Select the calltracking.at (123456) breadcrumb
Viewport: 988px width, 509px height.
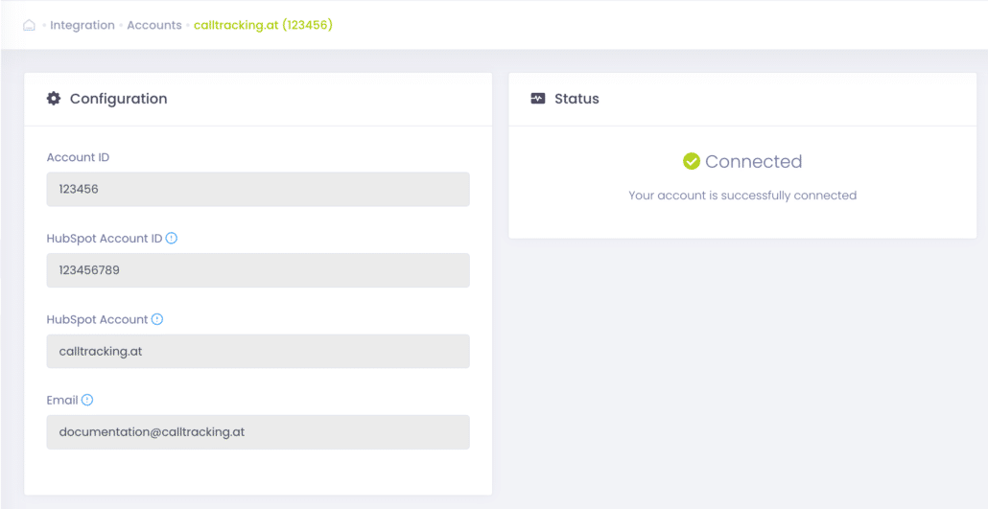(263, 26)
